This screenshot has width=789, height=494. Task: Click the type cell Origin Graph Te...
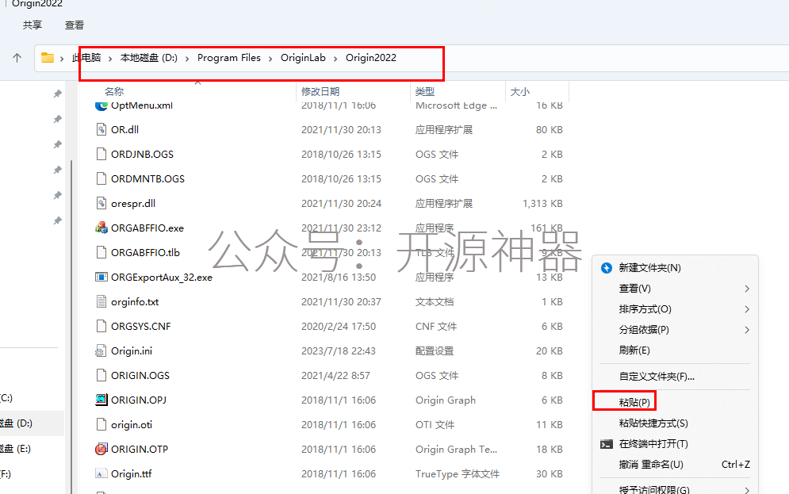[457, 450]
